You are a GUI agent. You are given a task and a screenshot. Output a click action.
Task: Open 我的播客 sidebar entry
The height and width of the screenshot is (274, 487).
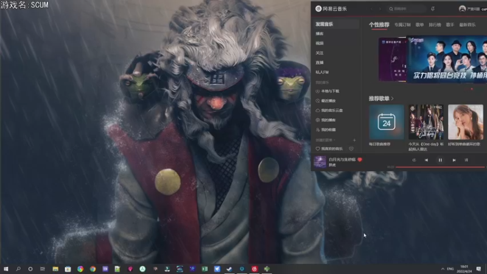coord(326,120)
